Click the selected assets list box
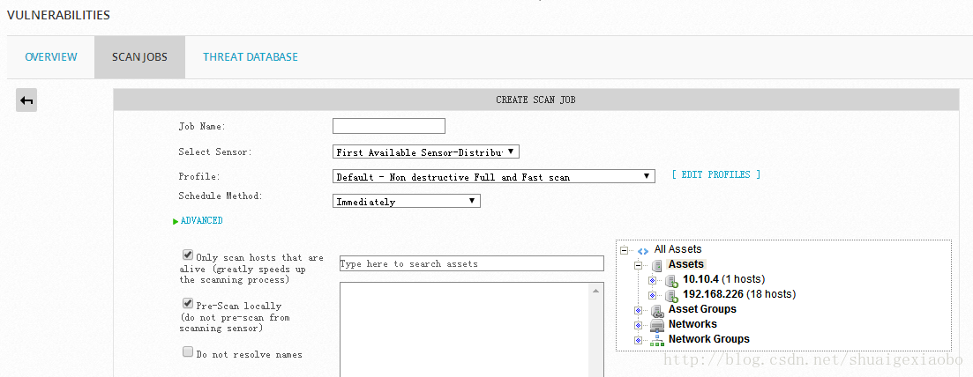973x377 pixels. tap(472, 329)
